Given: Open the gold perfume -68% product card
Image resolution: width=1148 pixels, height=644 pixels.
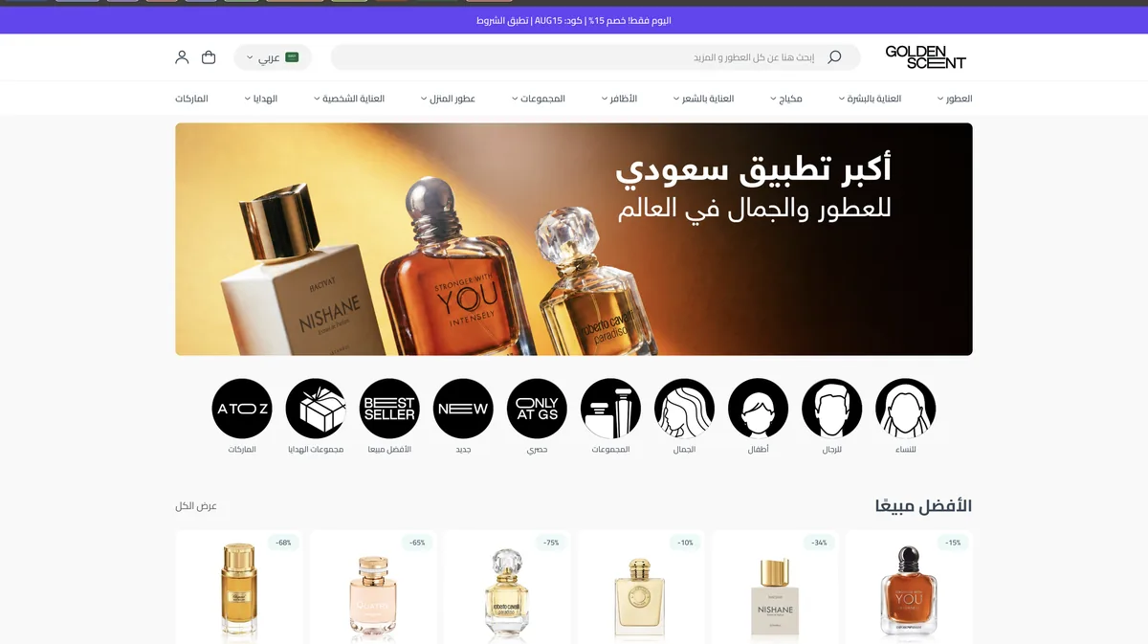Looking at the screenshot, I should 239,587.
